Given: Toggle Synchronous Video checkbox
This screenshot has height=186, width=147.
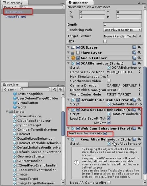Looking at the screenshot, I should [x=109, y=81].
